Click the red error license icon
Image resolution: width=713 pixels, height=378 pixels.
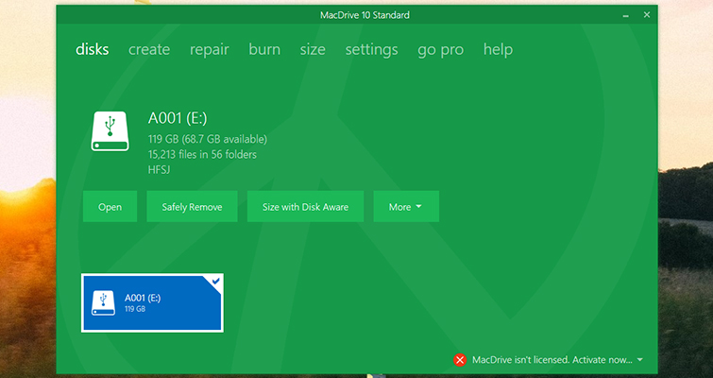[x=460, y=360]
